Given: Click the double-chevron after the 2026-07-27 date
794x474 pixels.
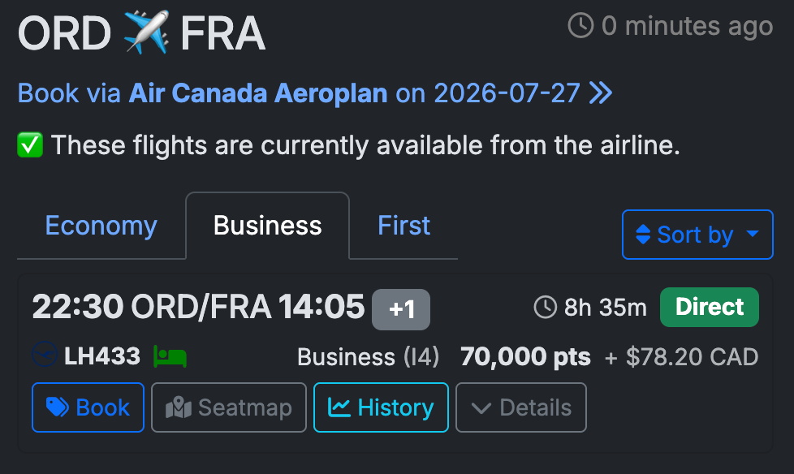Looking at the screenshot, I should [x=600, y=93].
